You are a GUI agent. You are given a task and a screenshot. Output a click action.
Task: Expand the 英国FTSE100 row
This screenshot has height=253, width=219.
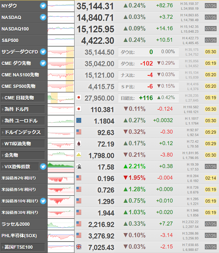pyautogui.click(x=23, y=247)
